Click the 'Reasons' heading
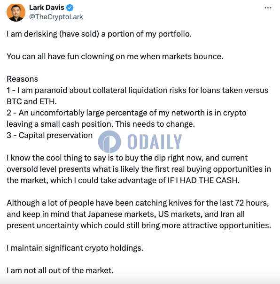This screenshot has height=284, width=280. (x=22, y=79)
